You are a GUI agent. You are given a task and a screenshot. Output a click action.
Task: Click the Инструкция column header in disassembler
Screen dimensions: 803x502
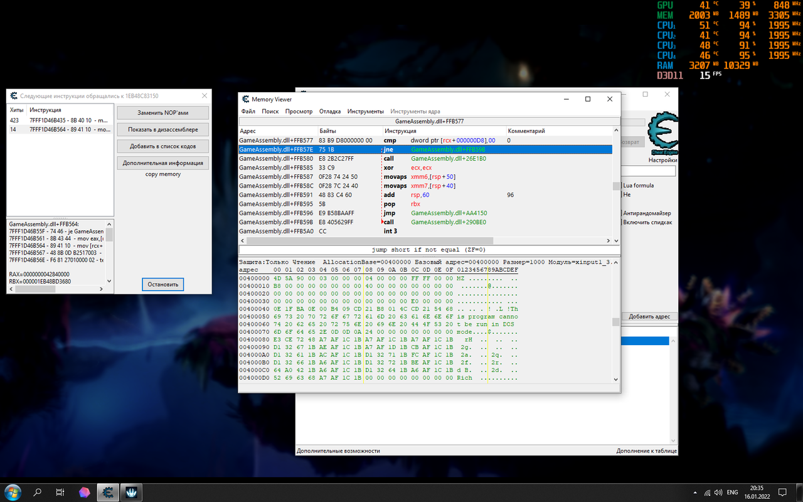click(x=444, y=131)
